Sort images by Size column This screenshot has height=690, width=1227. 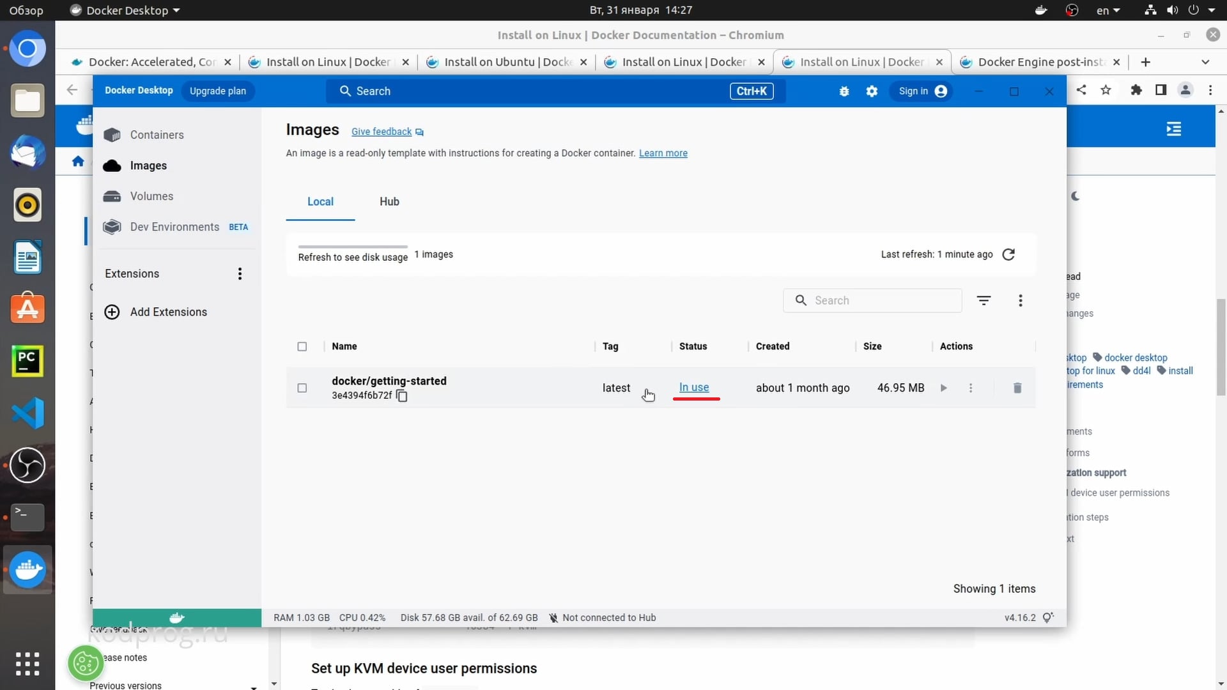click(x=872, y=346)
